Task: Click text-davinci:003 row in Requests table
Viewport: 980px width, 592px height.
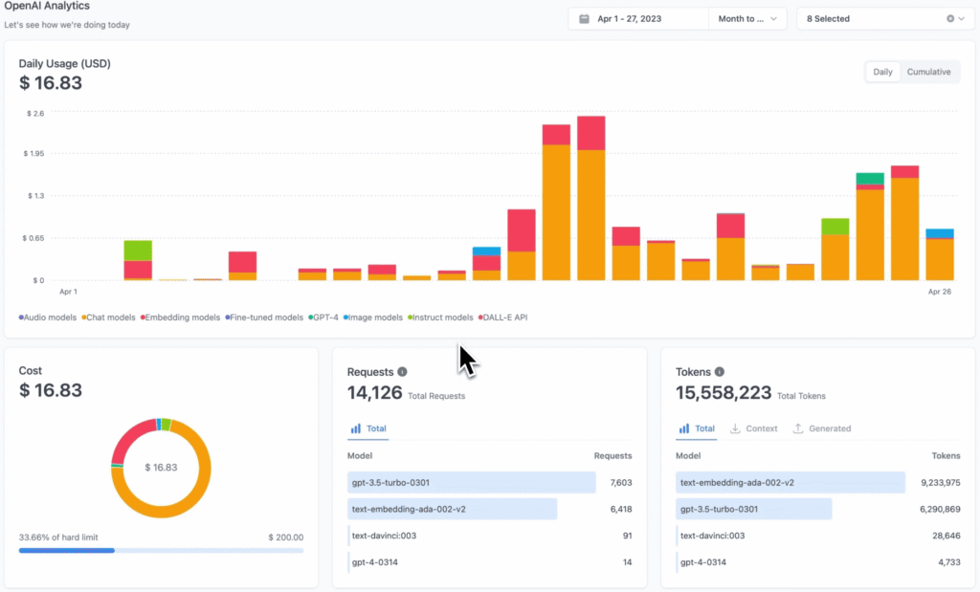Action: click(489, 536)
